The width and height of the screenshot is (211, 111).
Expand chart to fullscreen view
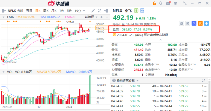[x=99, y=11]
